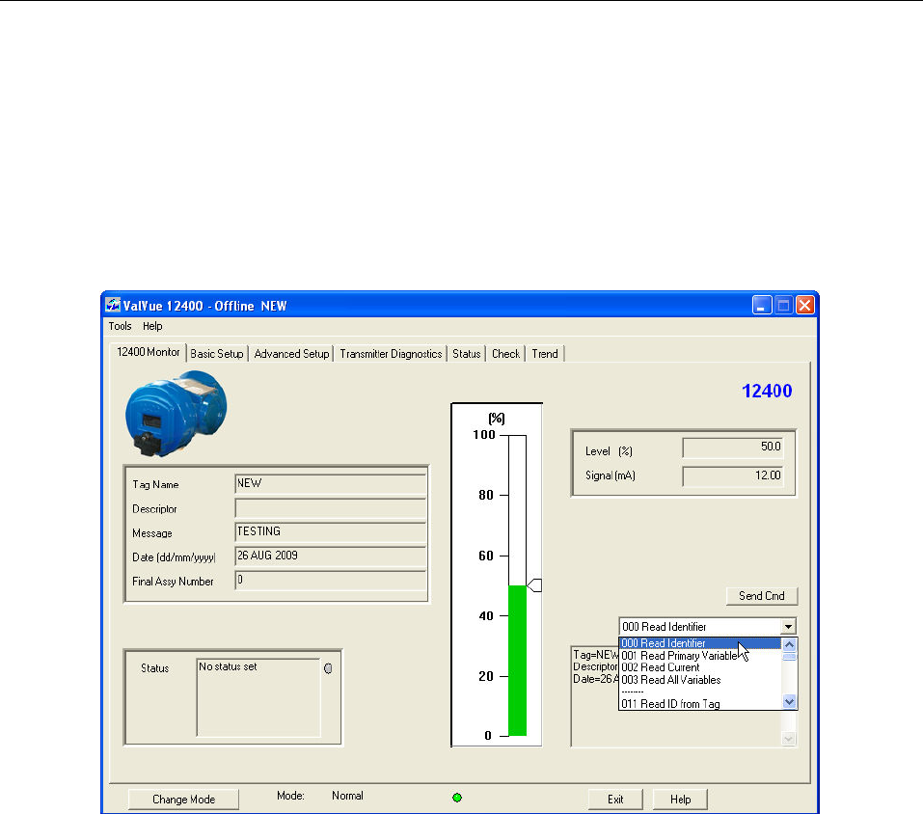Image resolution: width=923 pixels, height=814 pixels.
Task: Click the Signal (mA) value 12.00
Action: (x=733, y=476)
